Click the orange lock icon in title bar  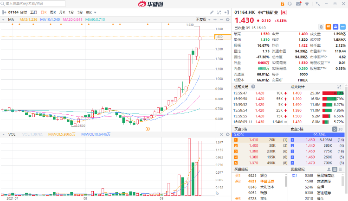click(282, 4)
